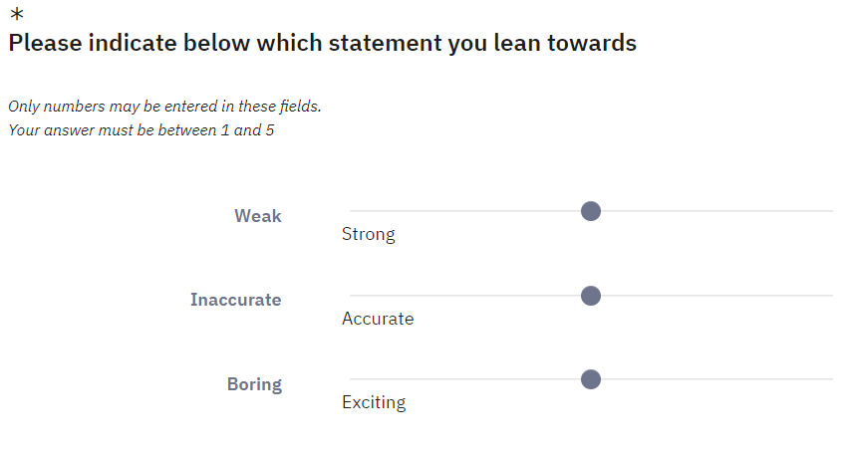This screenshot has width=854, height=456.
Task: Click far left end of Inaccurate–Accurate track
Action: (x=352, y=296)
